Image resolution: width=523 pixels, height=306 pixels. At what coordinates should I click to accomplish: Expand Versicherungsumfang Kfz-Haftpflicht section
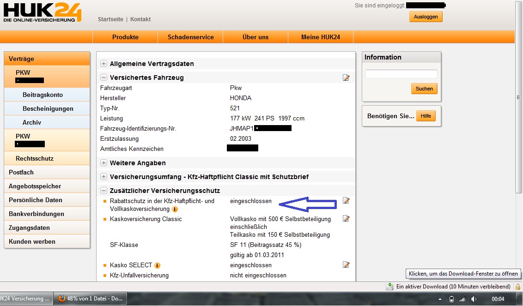click(104, 177)
